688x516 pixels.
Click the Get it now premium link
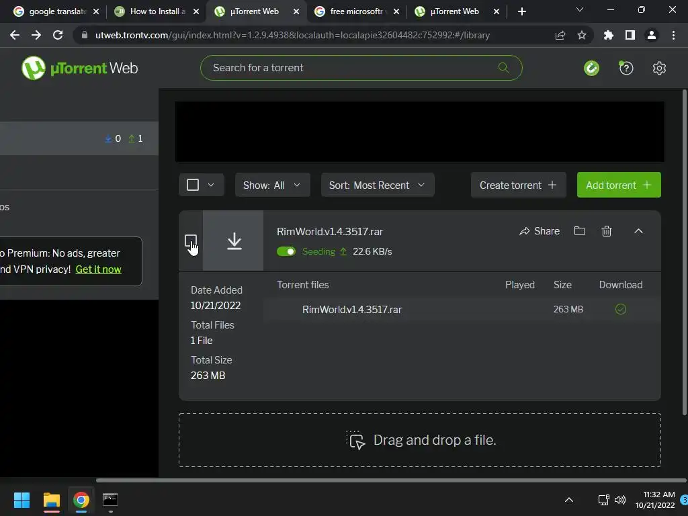point(98,269)
